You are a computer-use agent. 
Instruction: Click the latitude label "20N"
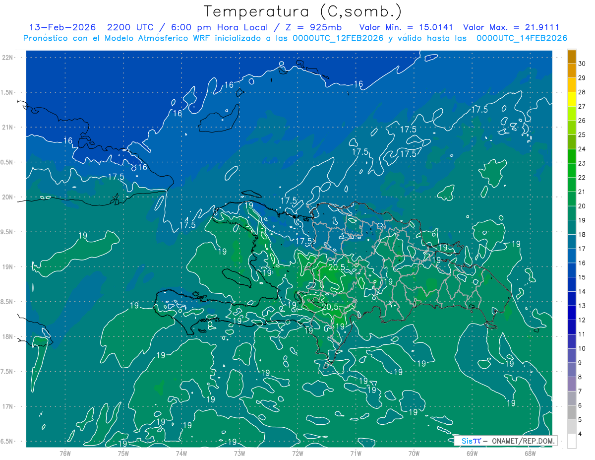point(8,197)
